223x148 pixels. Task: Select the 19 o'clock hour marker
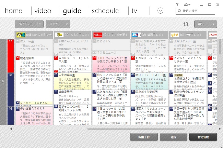pos(11,116)
